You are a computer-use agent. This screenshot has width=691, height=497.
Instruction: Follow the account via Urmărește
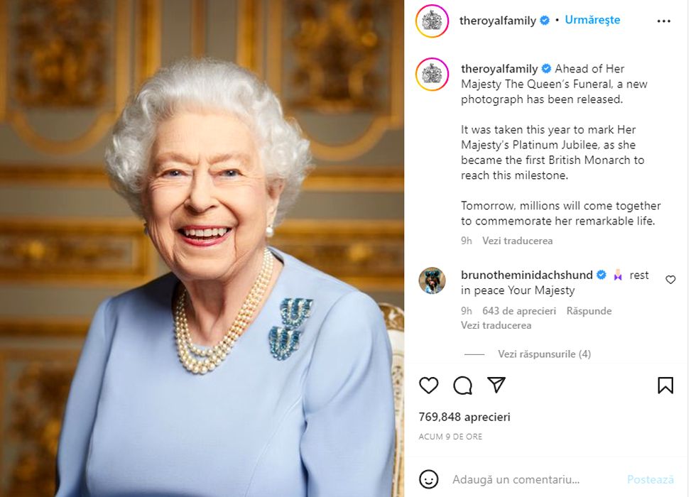pos(592,21)
